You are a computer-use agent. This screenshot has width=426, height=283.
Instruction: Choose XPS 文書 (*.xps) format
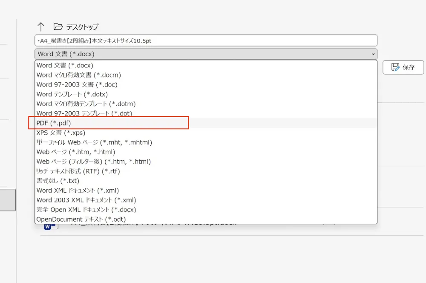[x=61, y=133]
